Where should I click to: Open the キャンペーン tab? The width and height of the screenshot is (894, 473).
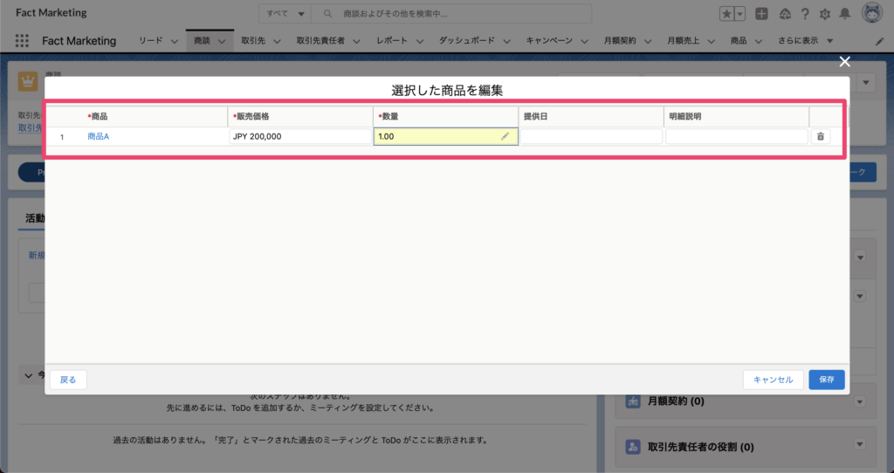tap(549, 40)
